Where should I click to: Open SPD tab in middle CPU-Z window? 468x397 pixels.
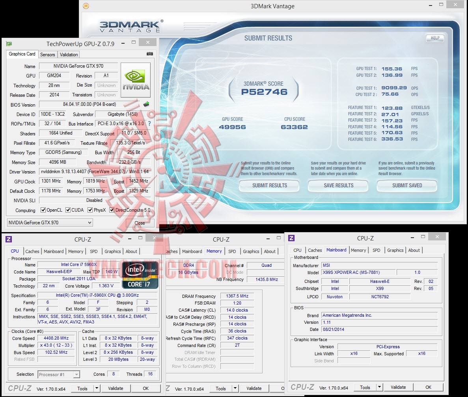(x=232, y=251)
